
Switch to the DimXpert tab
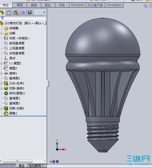78,5
